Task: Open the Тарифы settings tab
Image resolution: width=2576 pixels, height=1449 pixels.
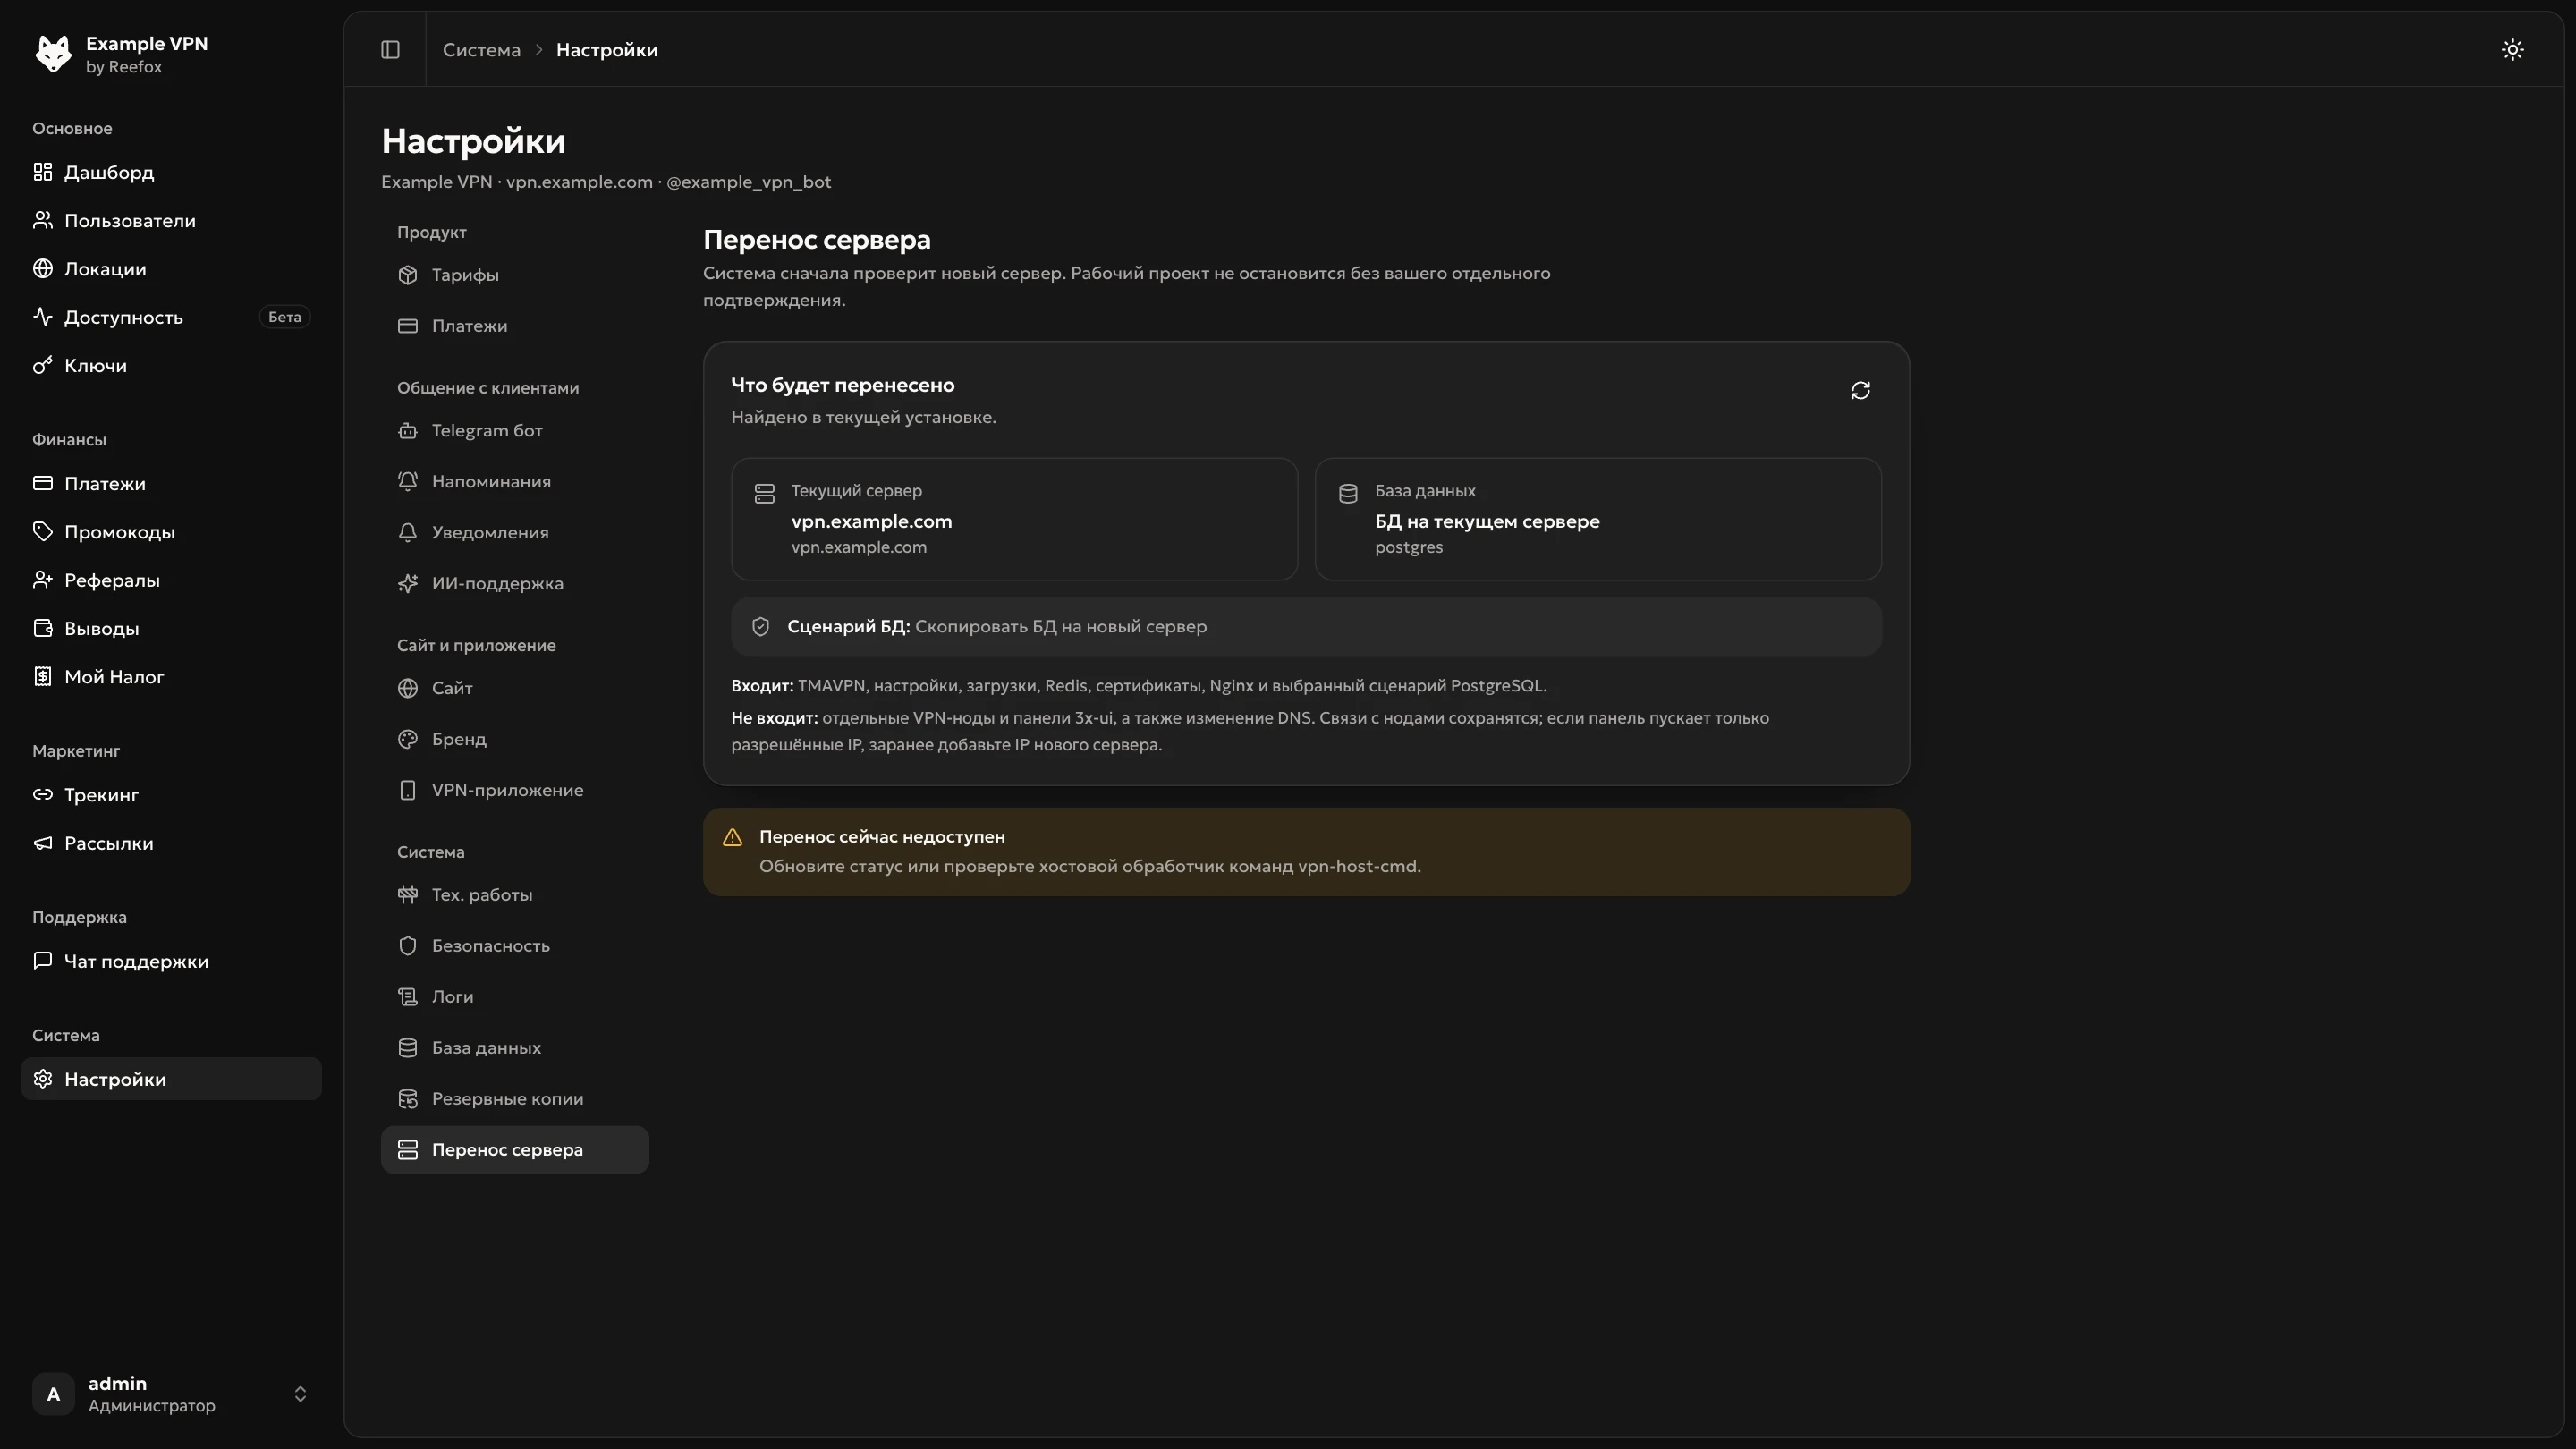Action: point(514,275)
